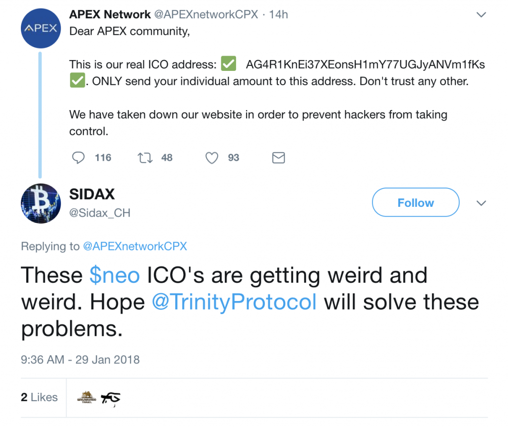Open the APEX Network circular profile avatar
Viewport: 508px width, 427px height.
tap(41, 28)
